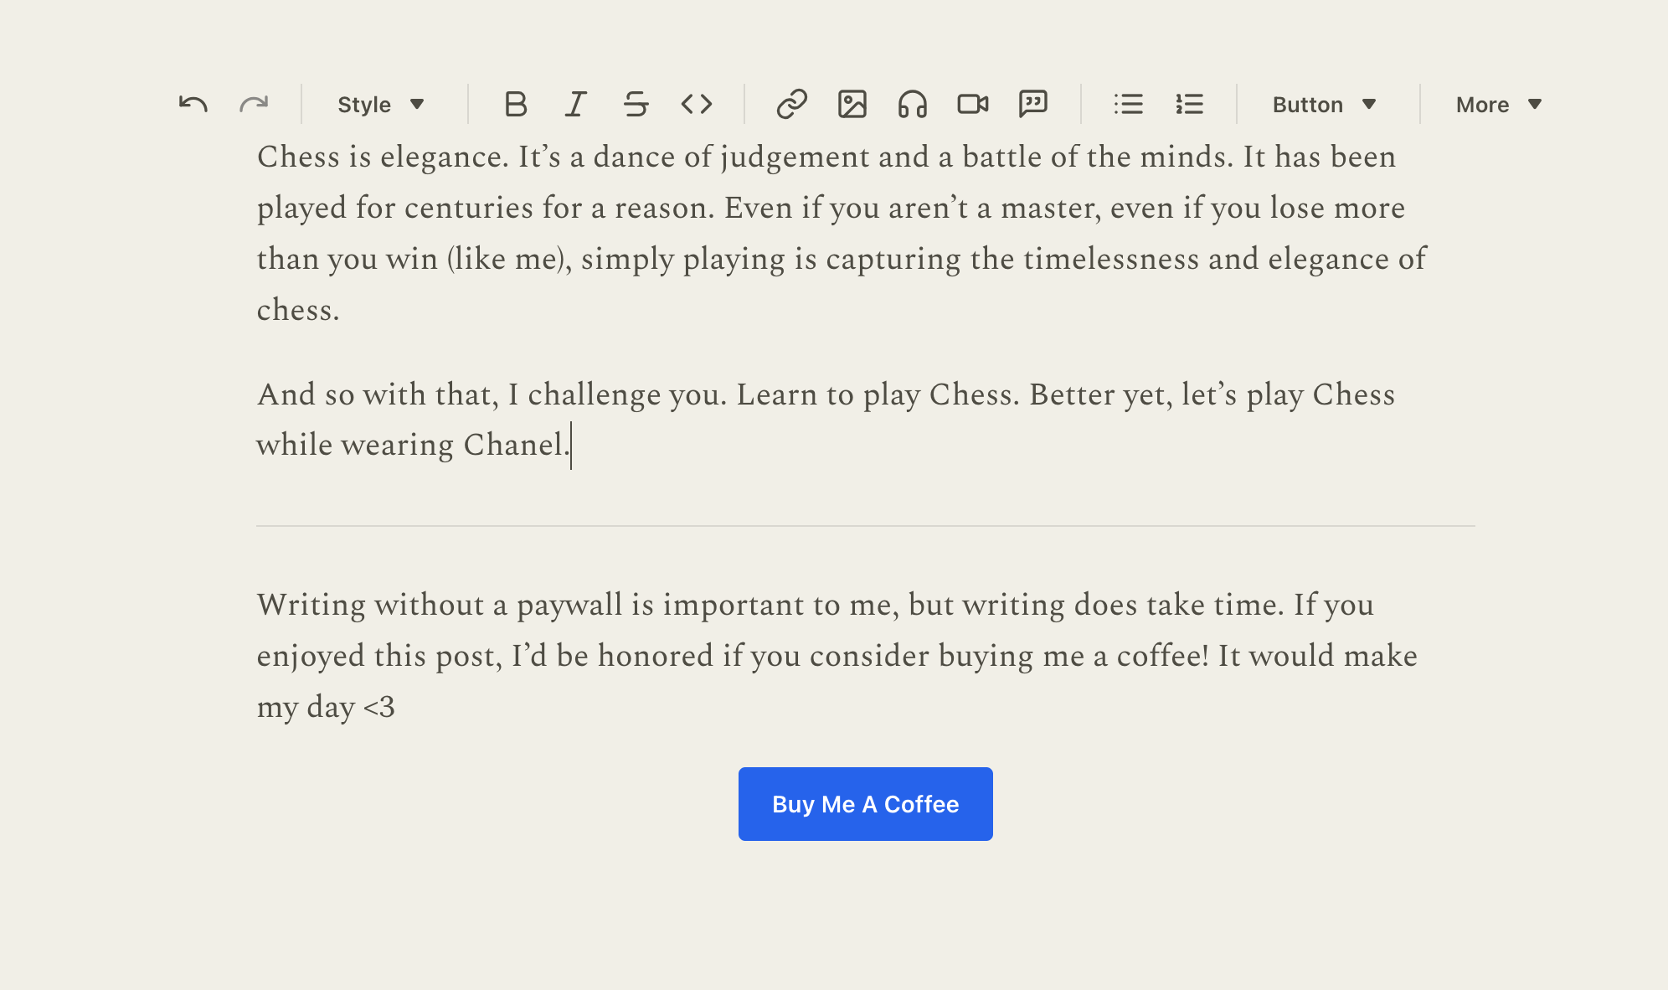Create a bulleted list
This screenshot has height=990, width=1668.
point(1128,105)
